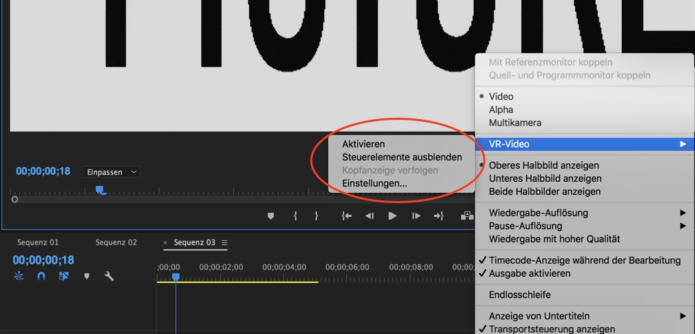
Task: Expand Anzeige von Untertiteln submenu
Action: [585, 316]
